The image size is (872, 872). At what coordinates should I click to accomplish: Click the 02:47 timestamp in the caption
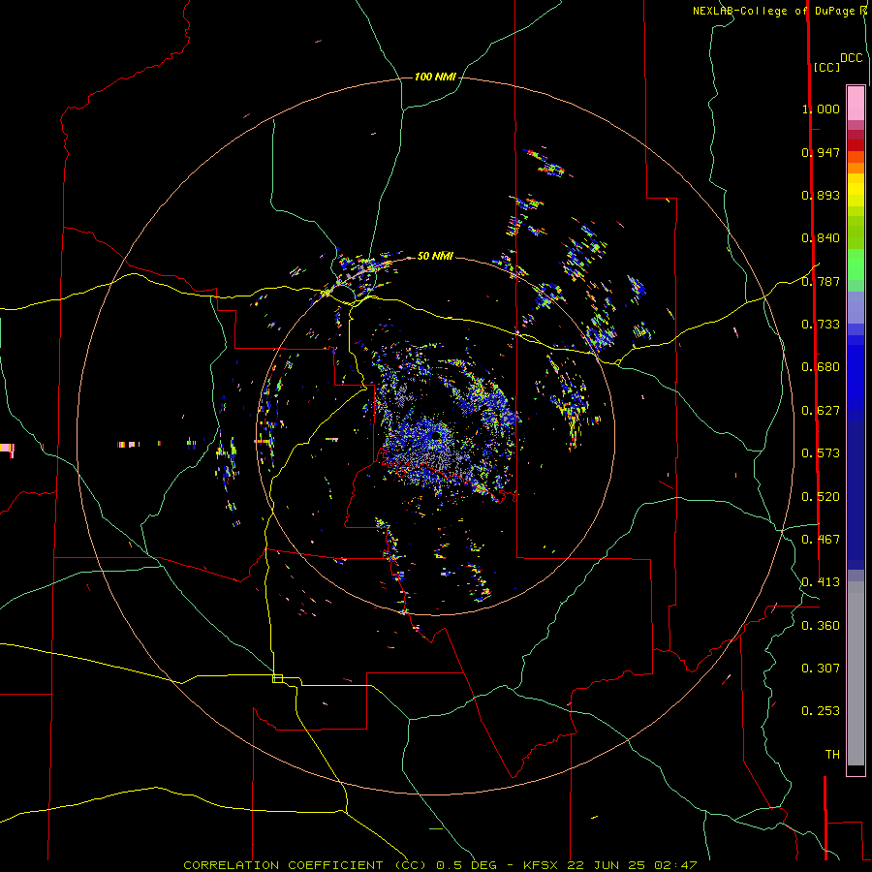(675, 865)
